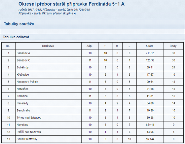The height and width of the screenshot is (144, 185).
Task: Click the Skóre column header
Action: click(x=150, y=46)
